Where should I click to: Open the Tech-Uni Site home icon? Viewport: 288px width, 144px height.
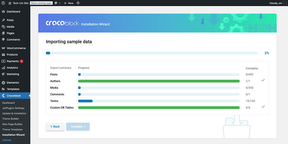[10, 3]
